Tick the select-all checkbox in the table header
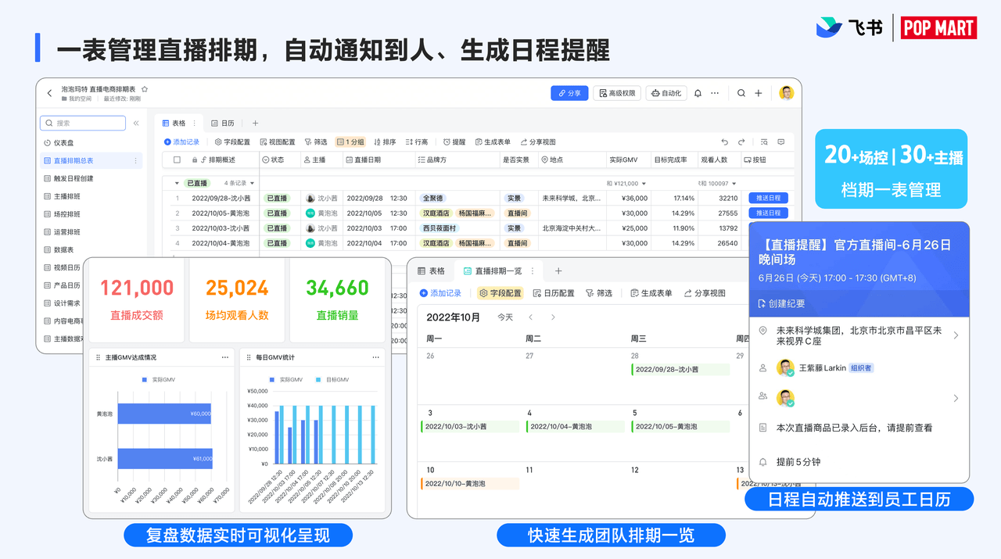The image size is (1001, 559). pos(176,160)
